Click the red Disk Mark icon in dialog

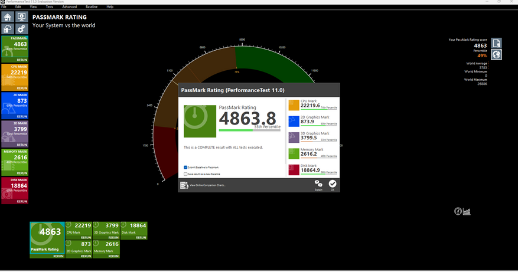pyautogui.click(x=294, y=170)
